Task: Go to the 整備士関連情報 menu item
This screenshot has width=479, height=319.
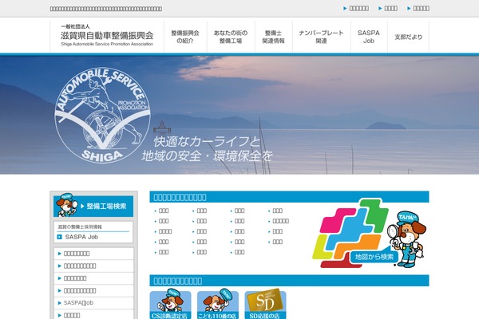Action: coord(273,37)
